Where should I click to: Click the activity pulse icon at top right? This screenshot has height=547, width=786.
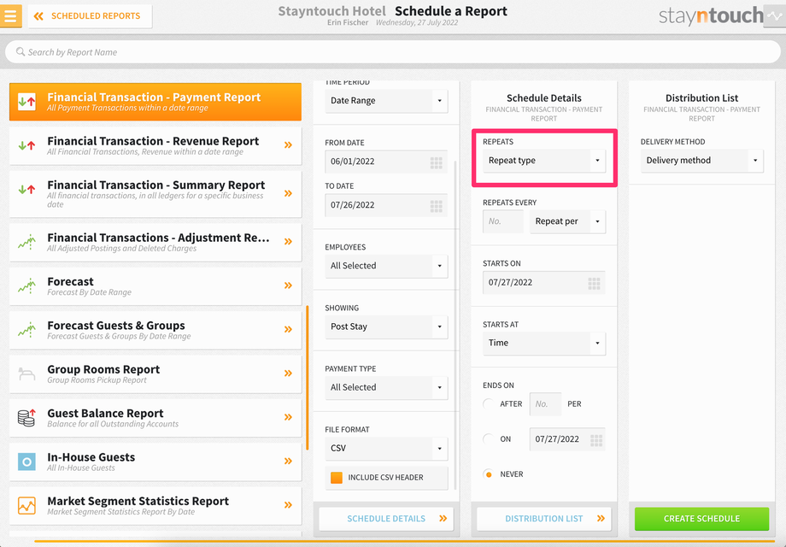click(x=775, y=16)
